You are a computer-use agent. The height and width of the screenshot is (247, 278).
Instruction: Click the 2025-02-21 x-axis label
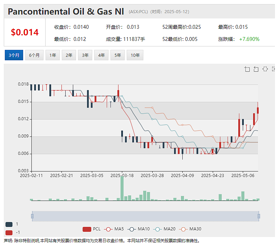(61, 176)
